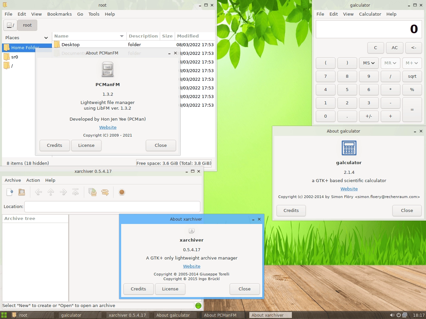This screenshot has width=426, height=319.
Task: Open the Website link in About galculator
Action: pos(349,189)
